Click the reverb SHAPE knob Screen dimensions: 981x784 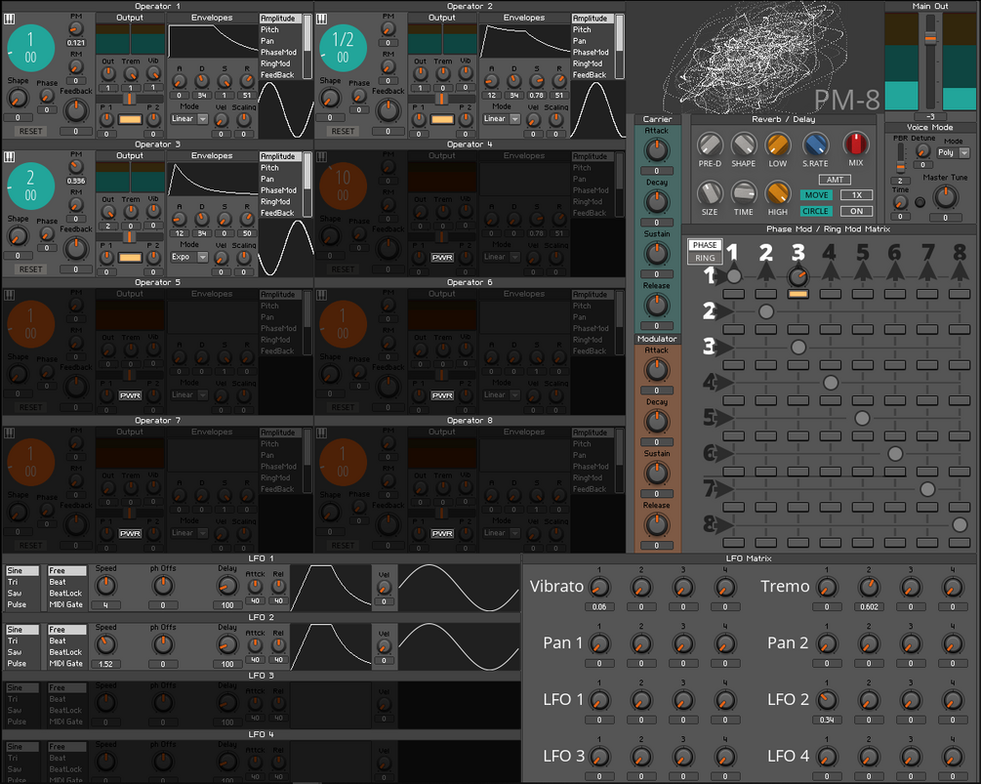pyautogui.click(x=743, y=144)
